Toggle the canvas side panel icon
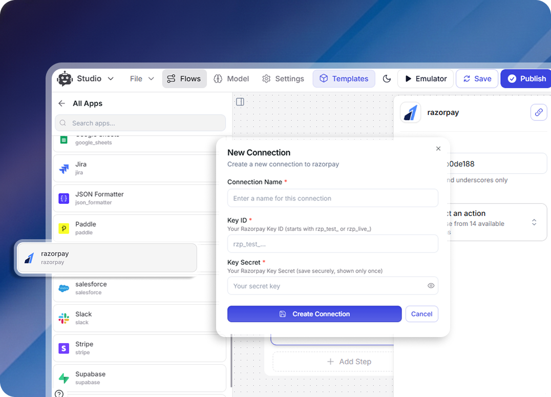 (240, 101)
